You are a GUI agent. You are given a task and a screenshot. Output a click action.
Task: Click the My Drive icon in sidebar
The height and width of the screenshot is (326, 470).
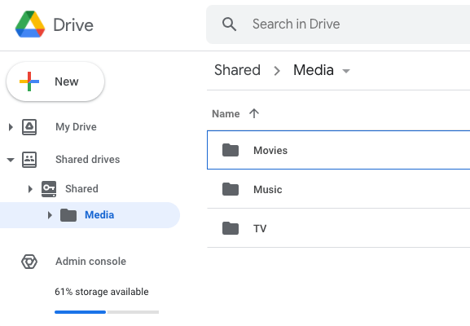(29, 127)
